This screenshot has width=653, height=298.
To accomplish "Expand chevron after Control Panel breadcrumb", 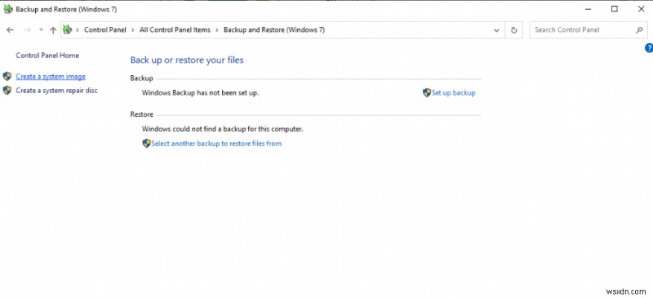I will pyautogui.click(x=133, y=30).
